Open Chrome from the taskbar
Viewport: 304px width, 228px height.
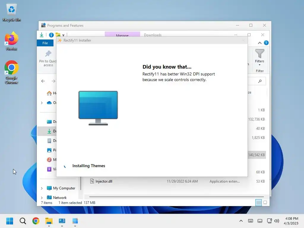coord(36,221)
